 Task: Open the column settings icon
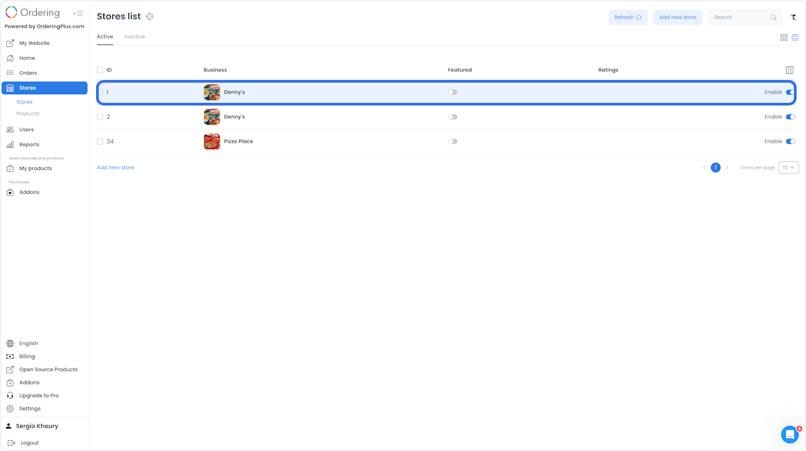[x=789, y=70]
